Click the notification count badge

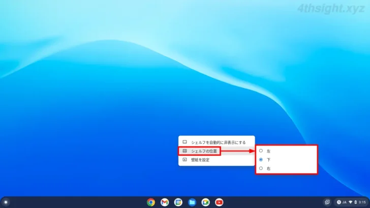click(338, 202)
